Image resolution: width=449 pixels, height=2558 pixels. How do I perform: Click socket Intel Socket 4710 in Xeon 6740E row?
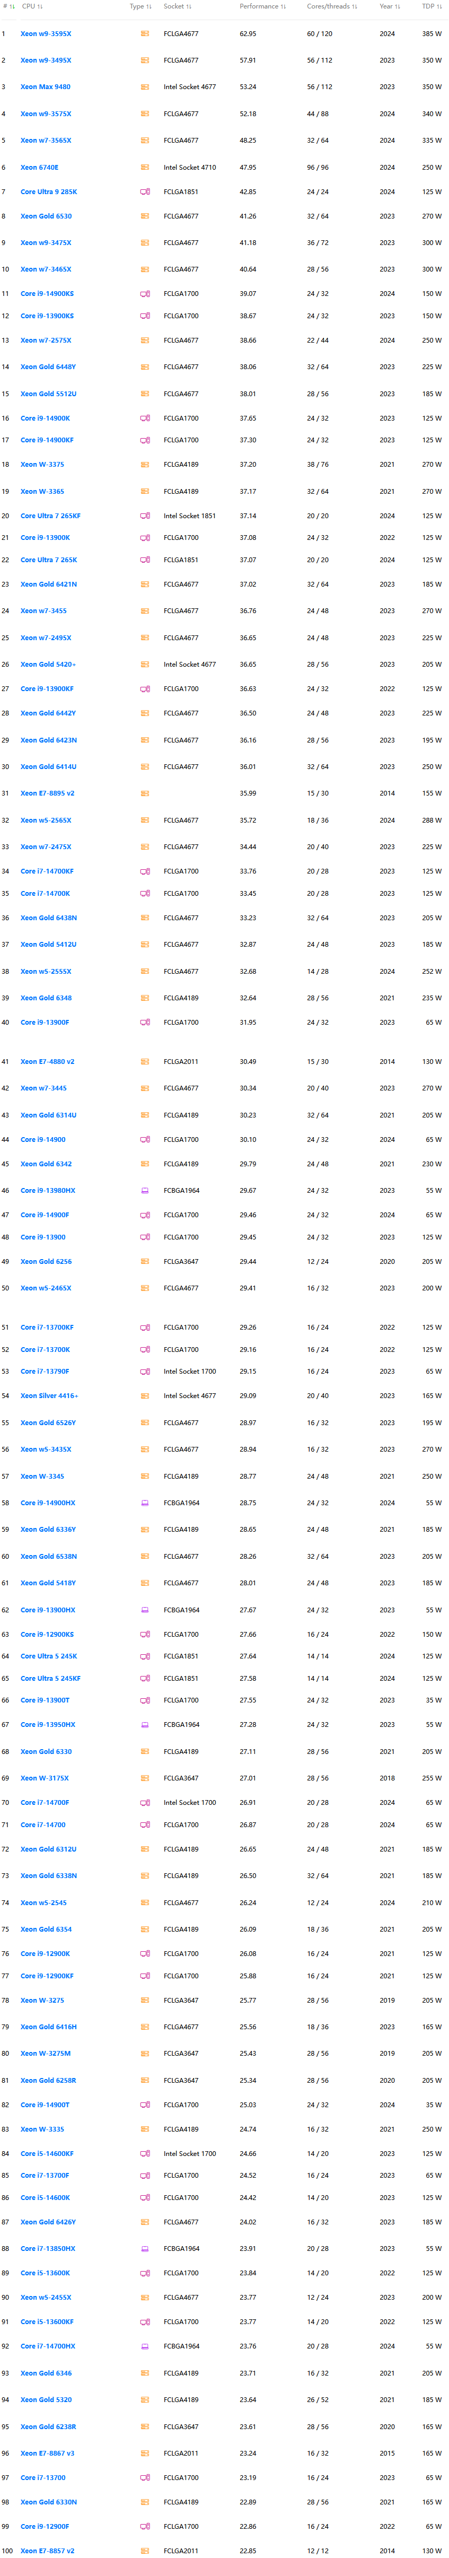(190, 168)
